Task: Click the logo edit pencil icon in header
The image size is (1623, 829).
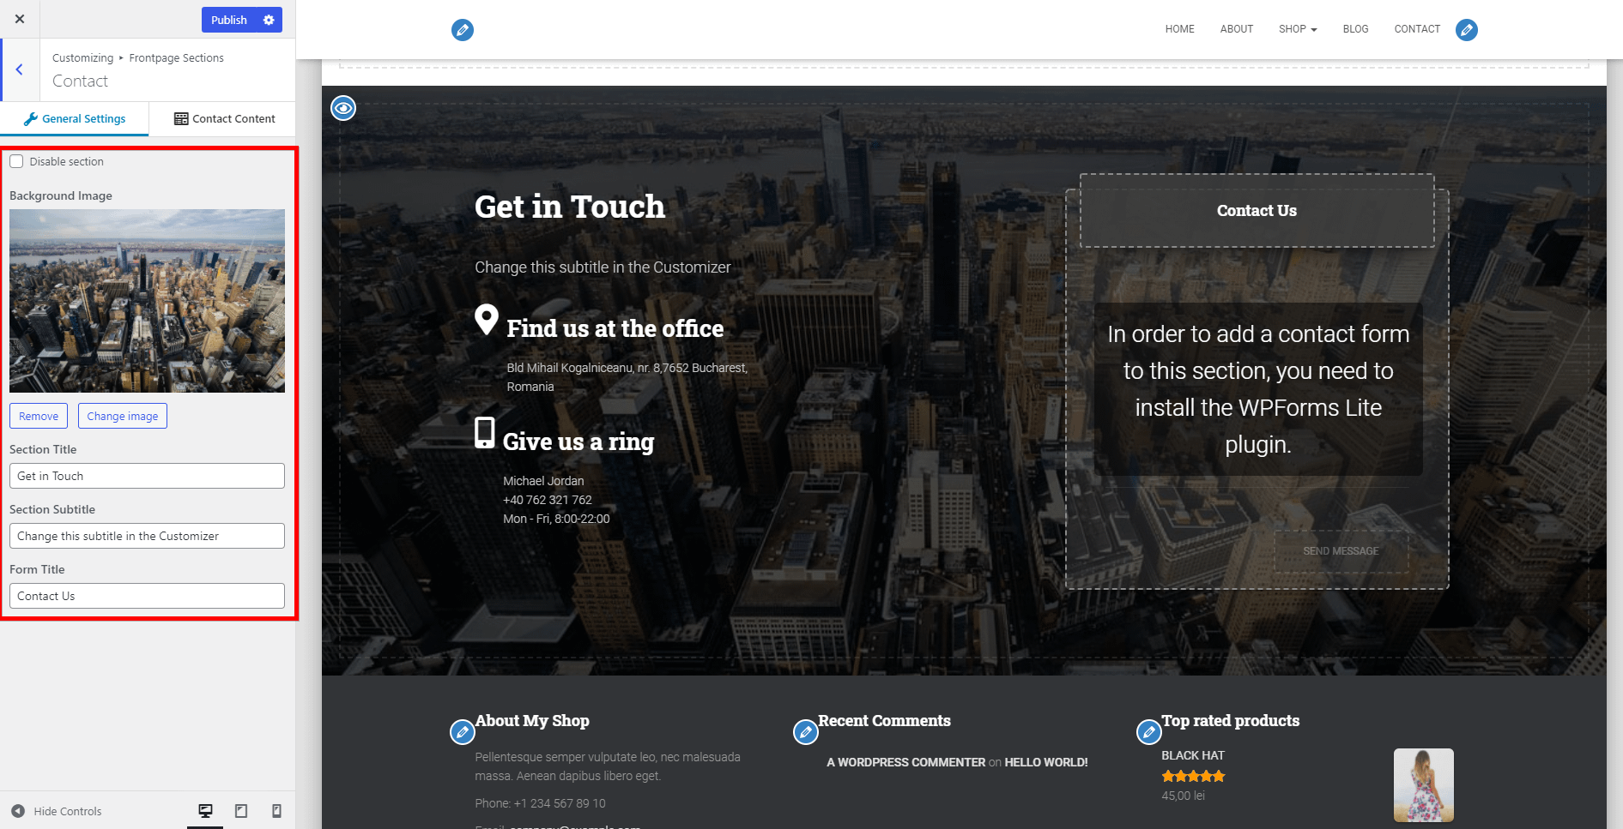Action: pos(463,31)
